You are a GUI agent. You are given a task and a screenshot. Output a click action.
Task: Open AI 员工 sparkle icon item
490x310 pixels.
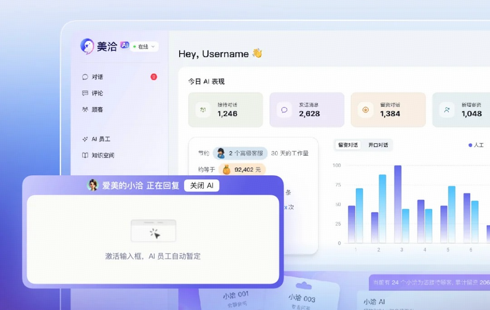[85, 139]
